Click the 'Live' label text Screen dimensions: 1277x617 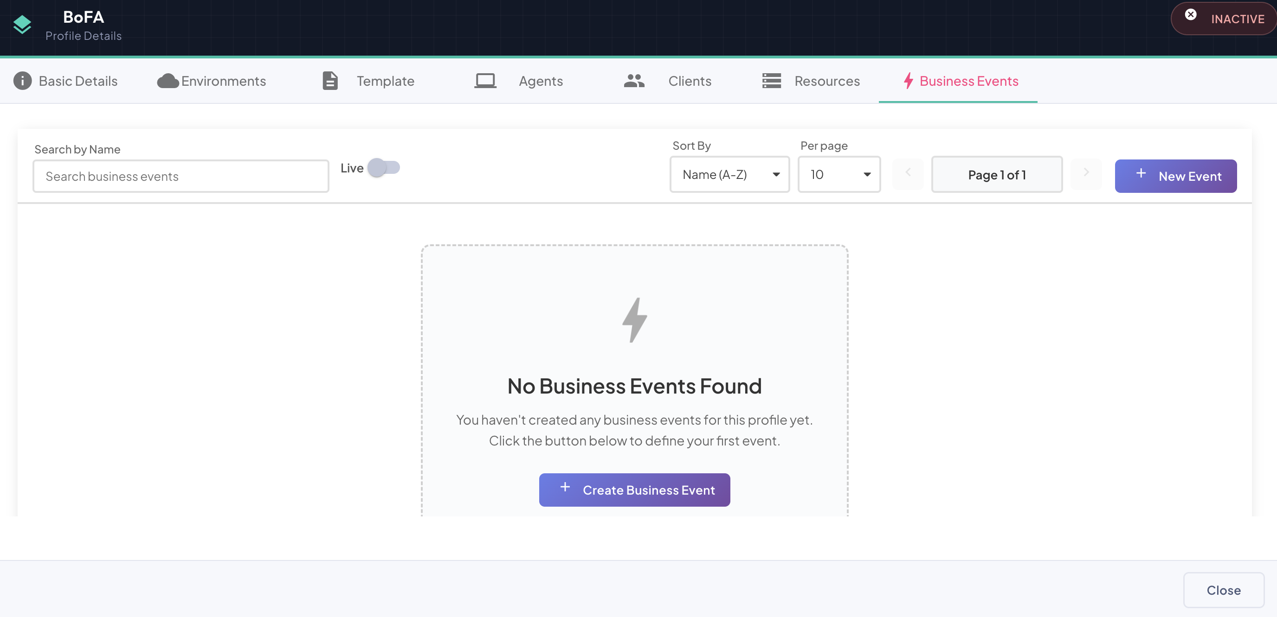352,168
